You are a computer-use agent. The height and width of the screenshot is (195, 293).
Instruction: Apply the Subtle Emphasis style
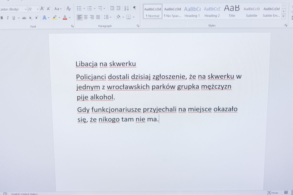point(271,11)
